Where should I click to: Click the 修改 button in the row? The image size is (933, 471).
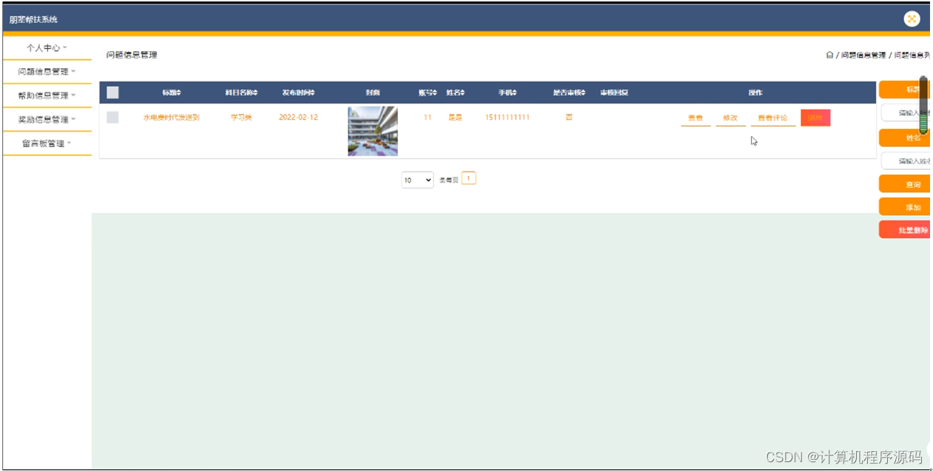point(730,118)
